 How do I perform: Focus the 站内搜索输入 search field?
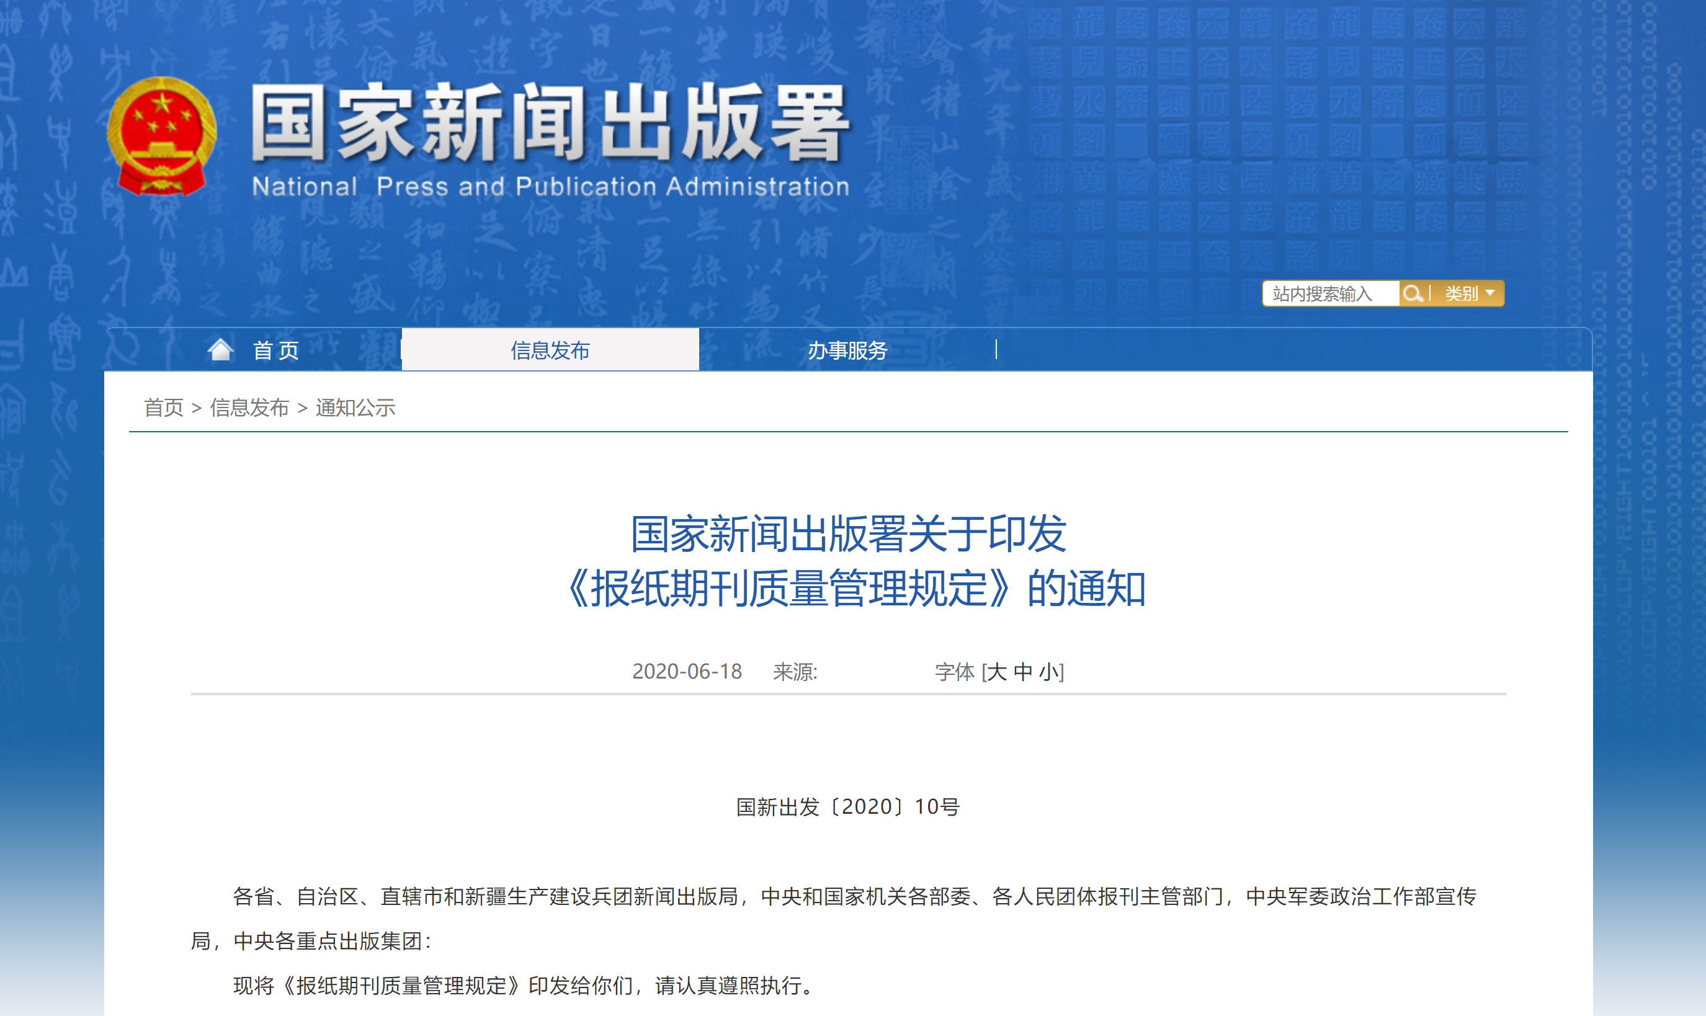pyautogui.click(x=1329, y=294)
